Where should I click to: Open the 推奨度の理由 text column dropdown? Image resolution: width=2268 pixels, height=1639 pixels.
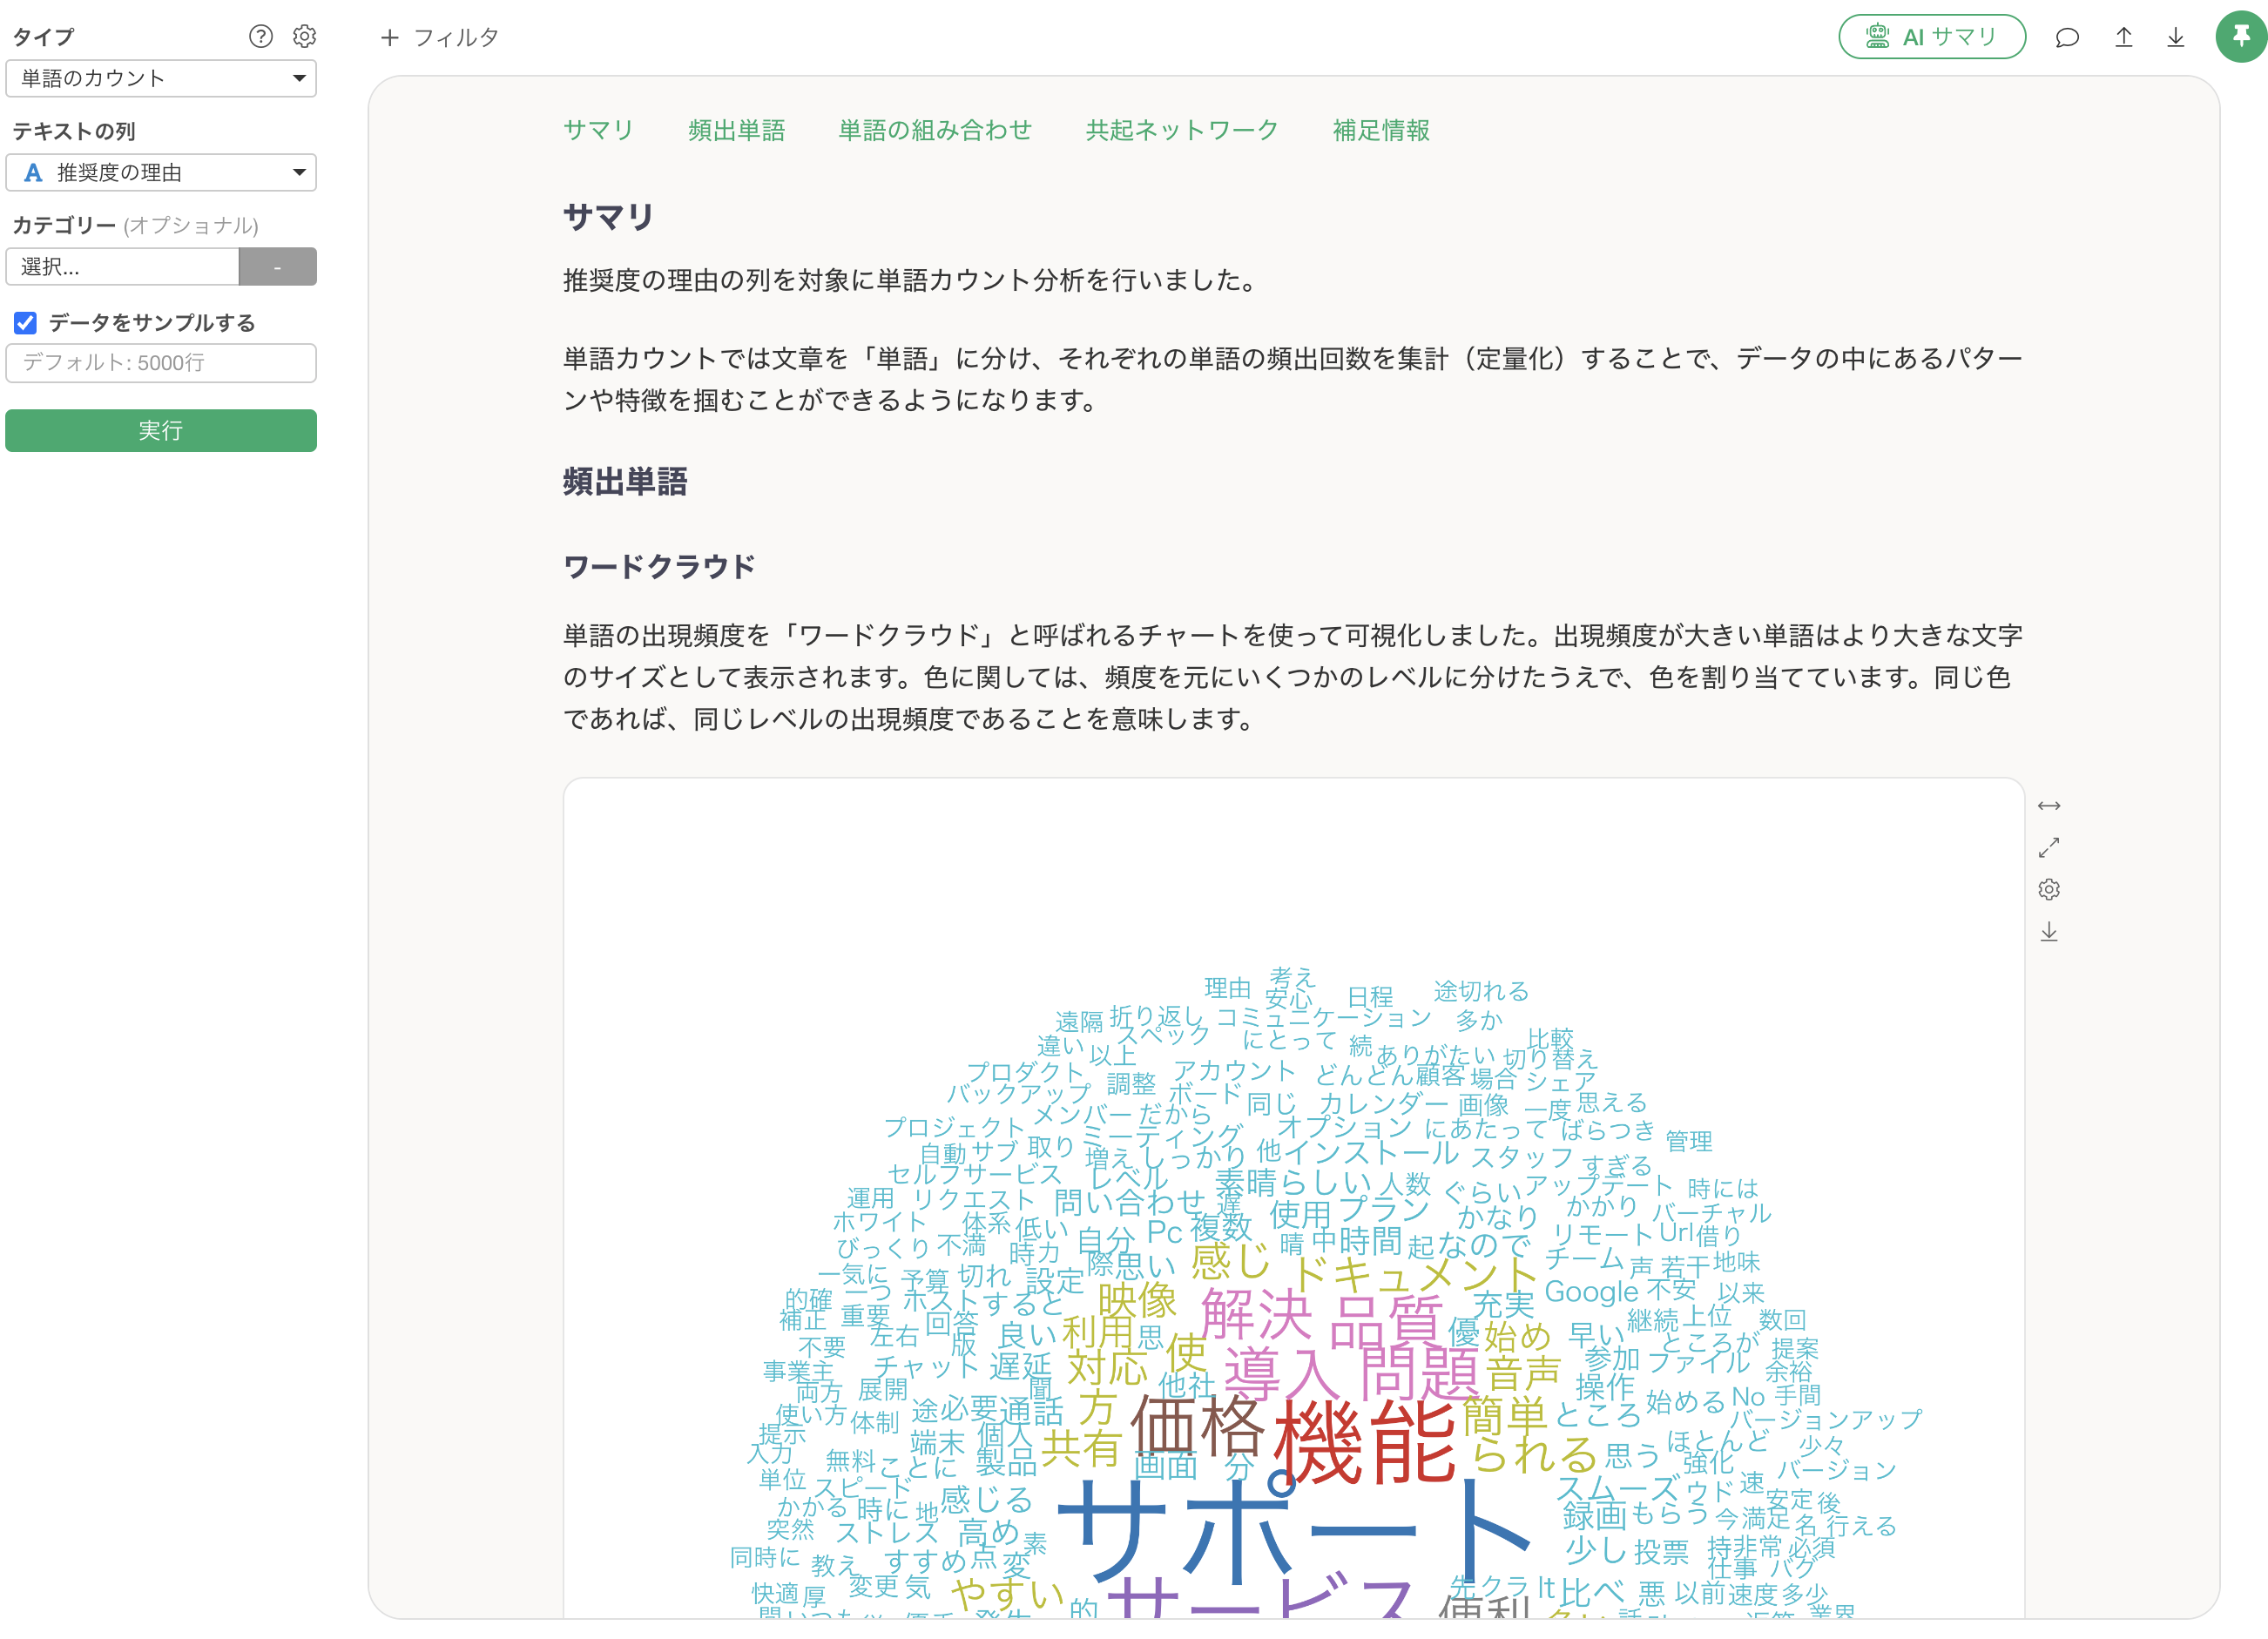click(x=161, y=173)
